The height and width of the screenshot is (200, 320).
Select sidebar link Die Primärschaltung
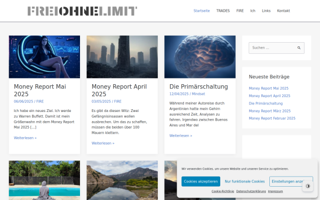(x=266, y=103)
